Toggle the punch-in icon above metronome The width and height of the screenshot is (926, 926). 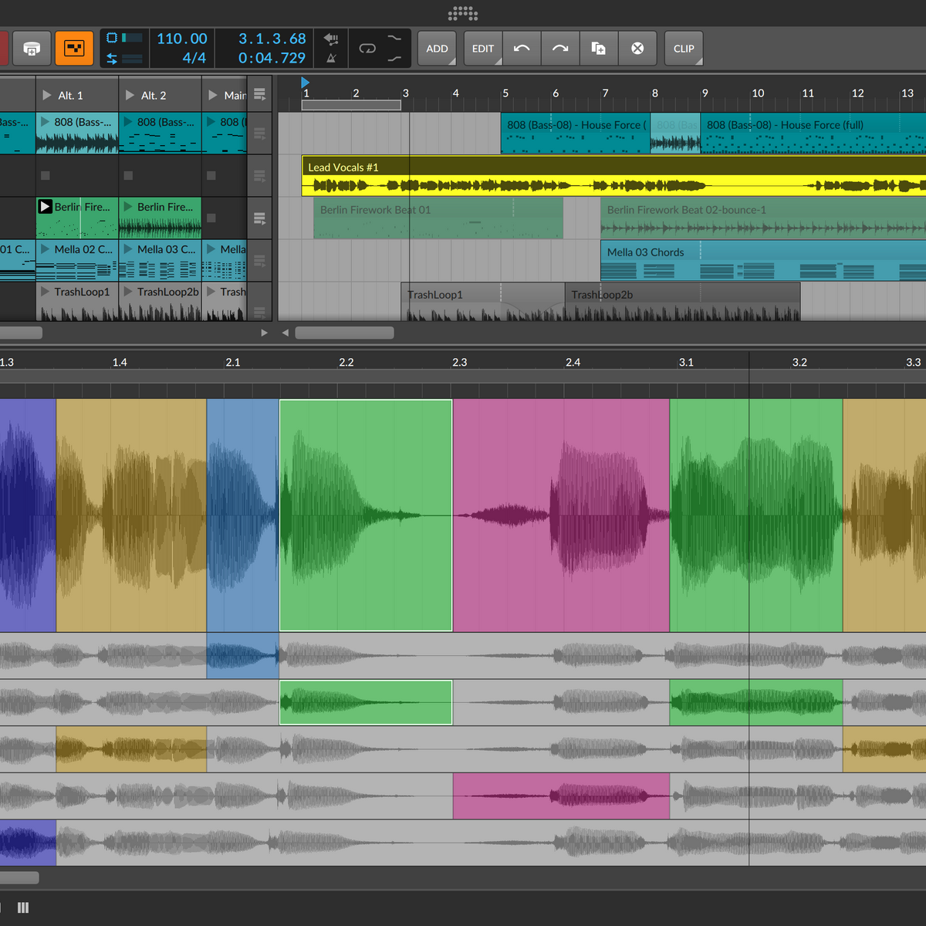pos(331,39)
